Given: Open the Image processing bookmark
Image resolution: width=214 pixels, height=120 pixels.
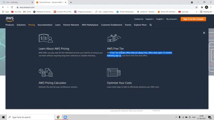Looking at the screenshot, I should [x=84, y=12].
